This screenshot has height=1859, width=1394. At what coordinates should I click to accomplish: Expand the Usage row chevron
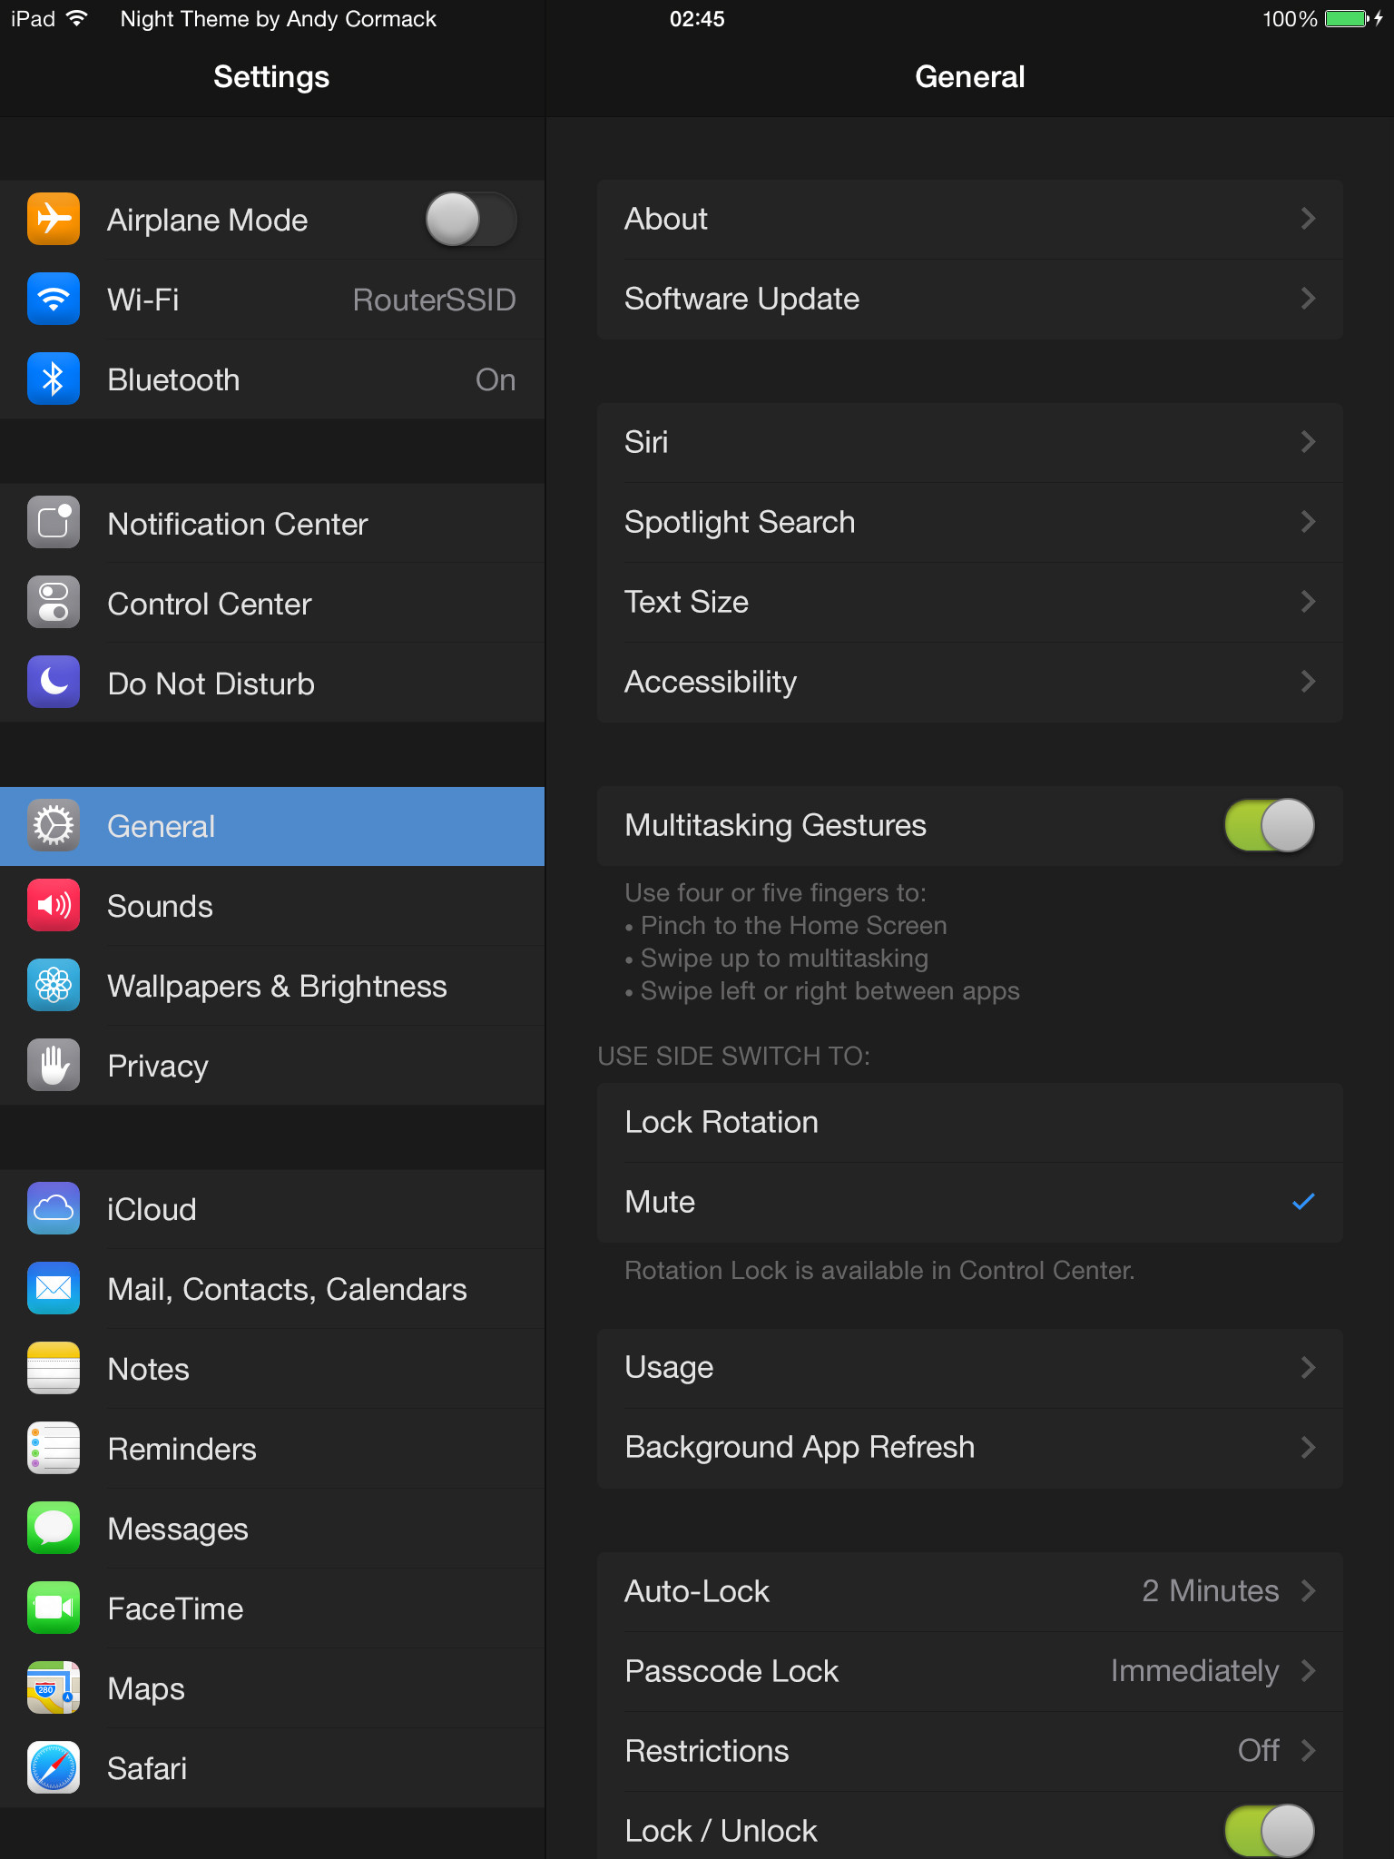1308,1367
